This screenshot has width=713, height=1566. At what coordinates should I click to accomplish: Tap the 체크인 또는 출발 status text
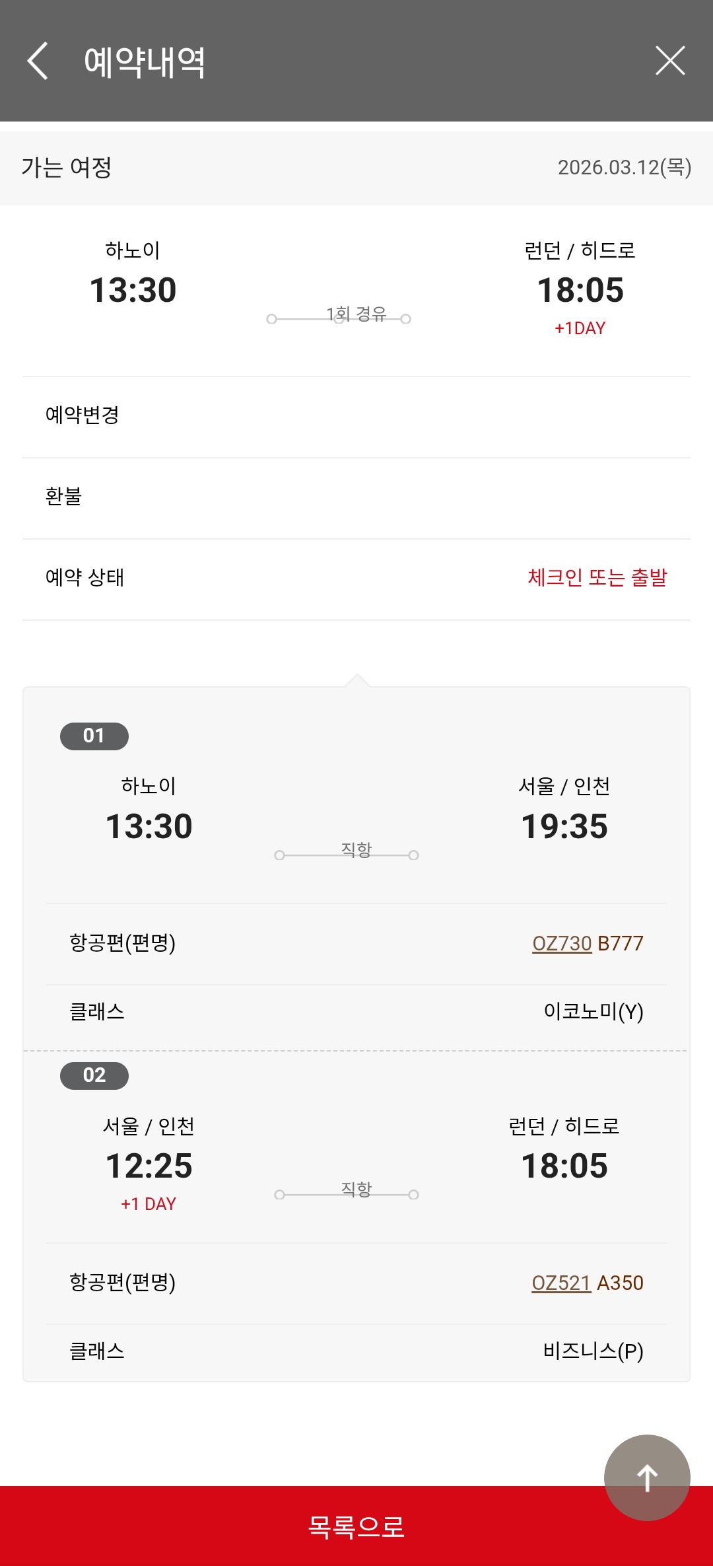[597, 578]
